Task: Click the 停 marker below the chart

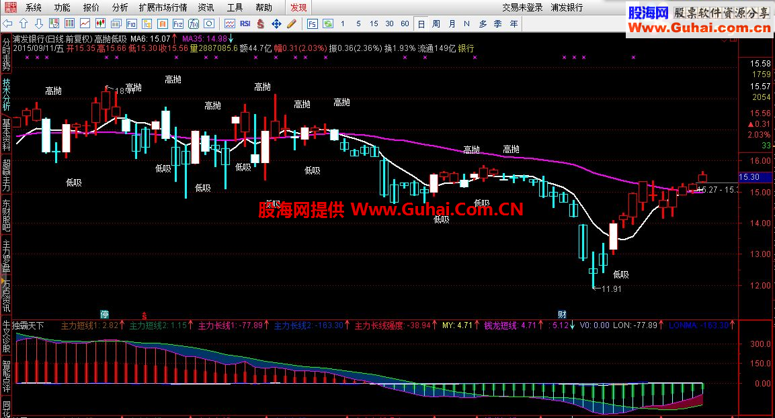Action: (x=104, y=315)
